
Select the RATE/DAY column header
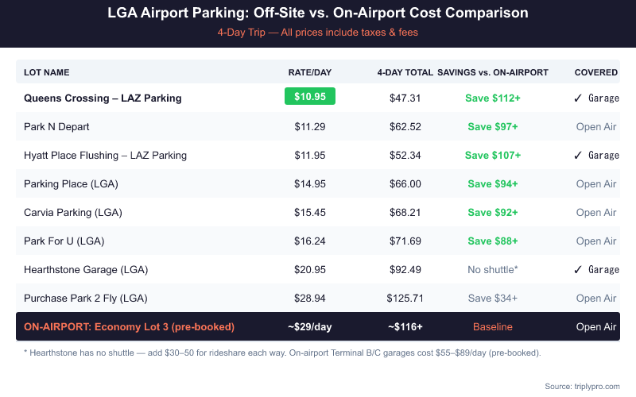click(309, 72)
